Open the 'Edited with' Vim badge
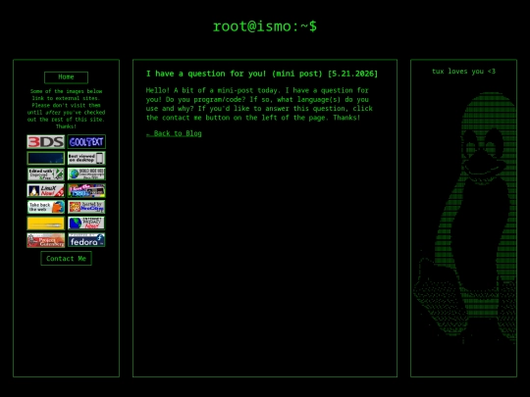This screenshot has height=397, width=530. pyautogui.click(x=45, y=174)
